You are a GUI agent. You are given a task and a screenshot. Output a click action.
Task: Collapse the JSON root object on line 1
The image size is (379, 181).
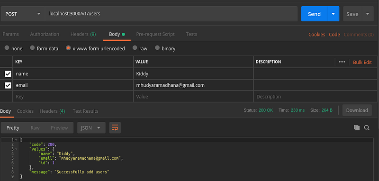click(16, 140)
